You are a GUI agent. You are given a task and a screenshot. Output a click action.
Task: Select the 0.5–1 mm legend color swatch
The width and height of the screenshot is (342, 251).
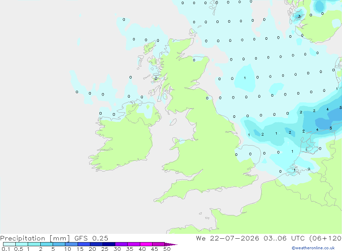(22, 244)
